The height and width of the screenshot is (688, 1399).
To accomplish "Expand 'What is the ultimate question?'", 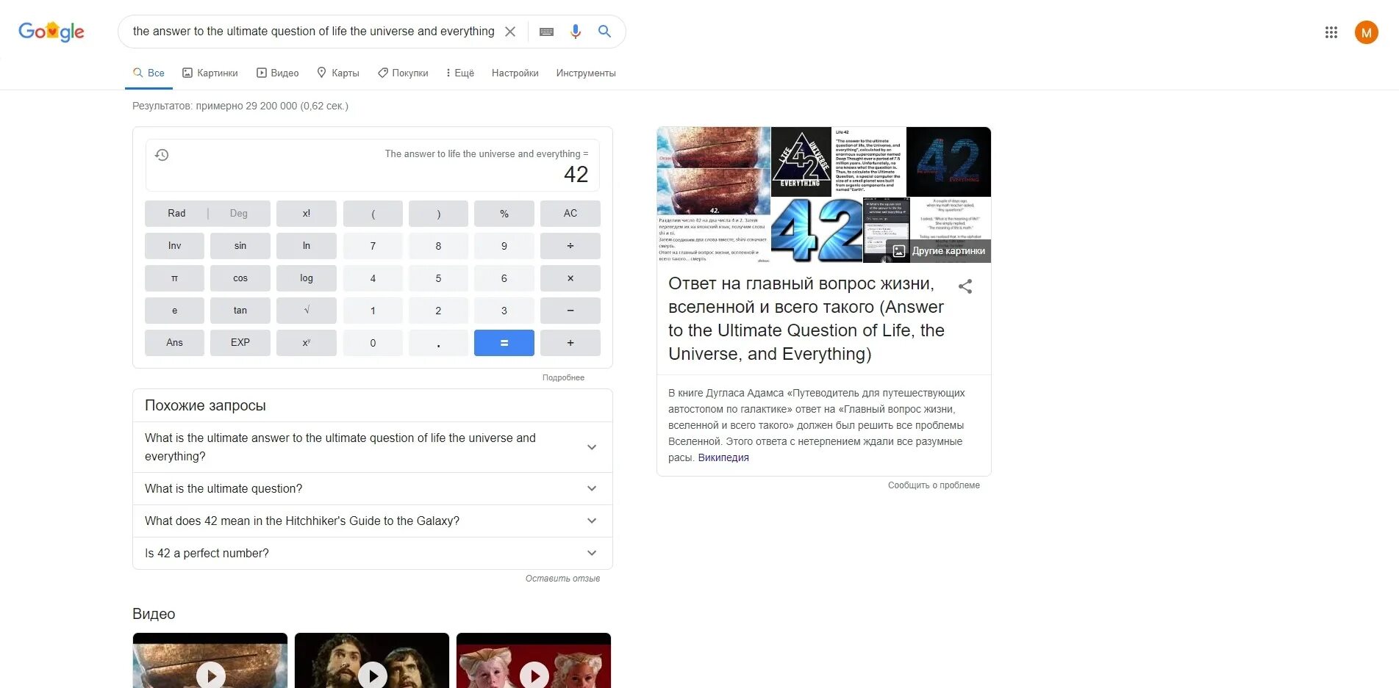I will pos(373,488).
